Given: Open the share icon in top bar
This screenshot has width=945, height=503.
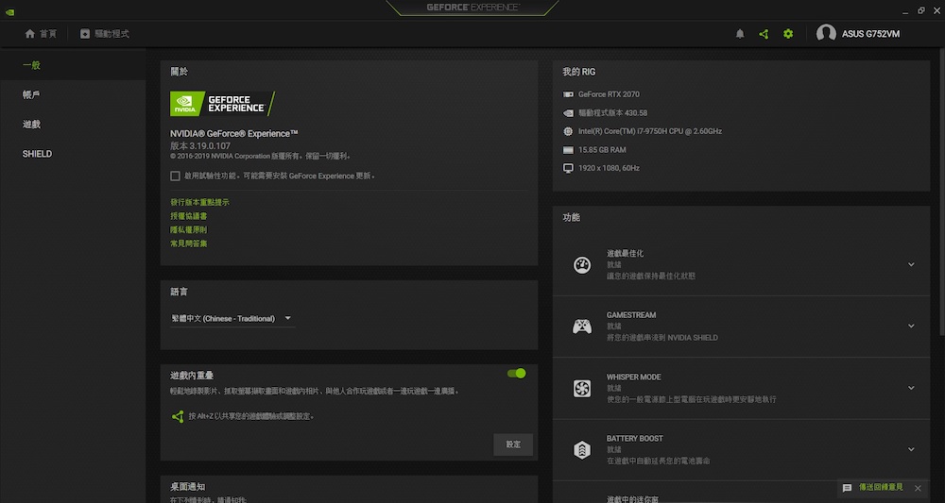Looking at the screenshot, I should (764, 34).
